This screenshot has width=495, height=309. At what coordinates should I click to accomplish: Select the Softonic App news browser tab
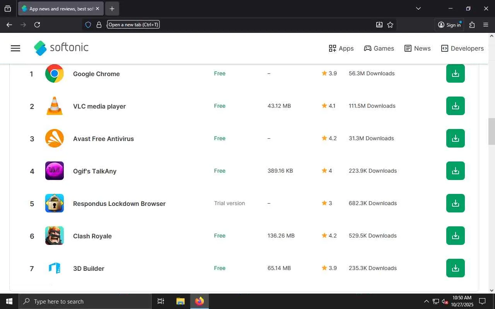tap(61, 8)
